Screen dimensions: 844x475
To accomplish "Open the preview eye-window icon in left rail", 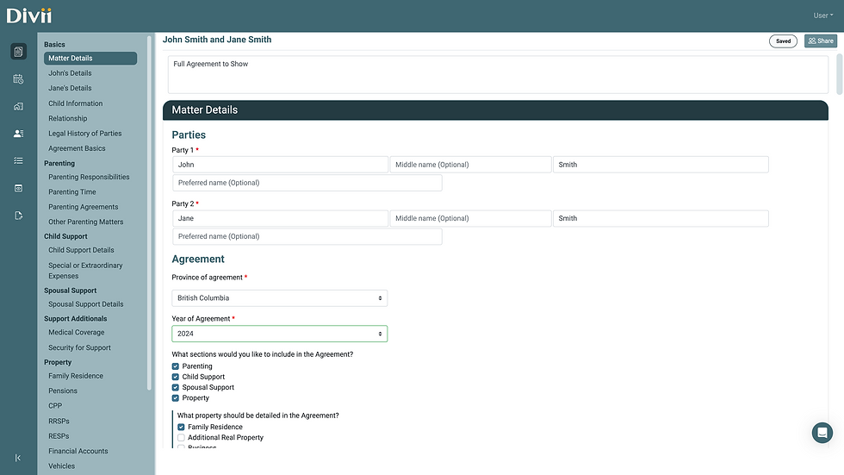I will pyautogui.click(x=18, y=188).
